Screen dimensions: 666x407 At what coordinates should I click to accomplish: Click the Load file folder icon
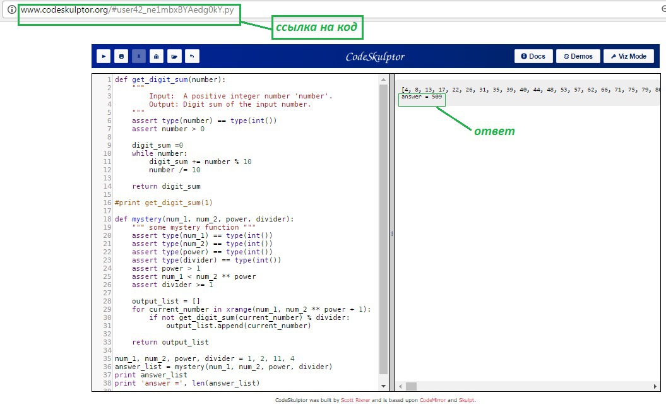click(x=174, y=56)
